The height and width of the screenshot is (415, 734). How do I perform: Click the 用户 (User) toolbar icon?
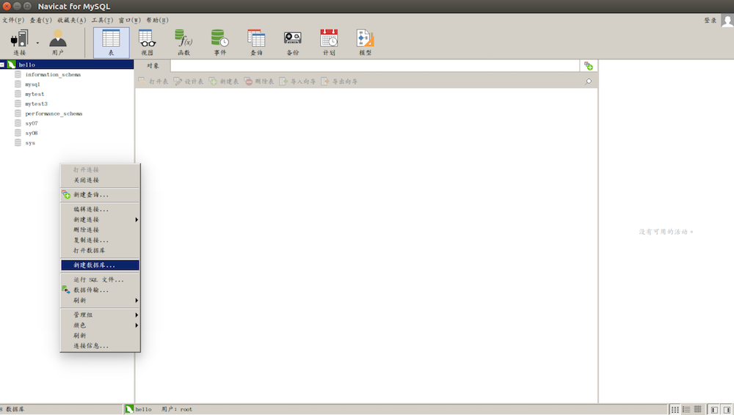pos(57,43)
